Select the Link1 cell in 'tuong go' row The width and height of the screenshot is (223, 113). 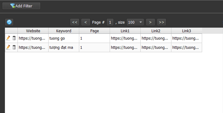point(125,38)
